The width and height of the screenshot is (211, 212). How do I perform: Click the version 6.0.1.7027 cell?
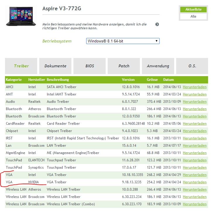click(x=130, y=102)
